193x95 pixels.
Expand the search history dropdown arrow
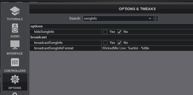click(x=150, y=19)
